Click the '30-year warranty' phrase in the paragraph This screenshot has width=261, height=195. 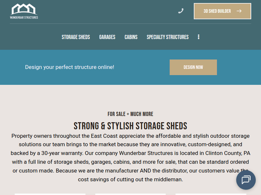[x=65, y=153]
